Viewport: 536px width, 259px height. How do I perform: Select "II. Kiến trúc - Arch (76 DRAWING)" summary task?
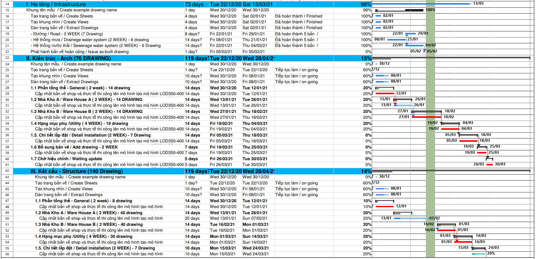(68, 58)
